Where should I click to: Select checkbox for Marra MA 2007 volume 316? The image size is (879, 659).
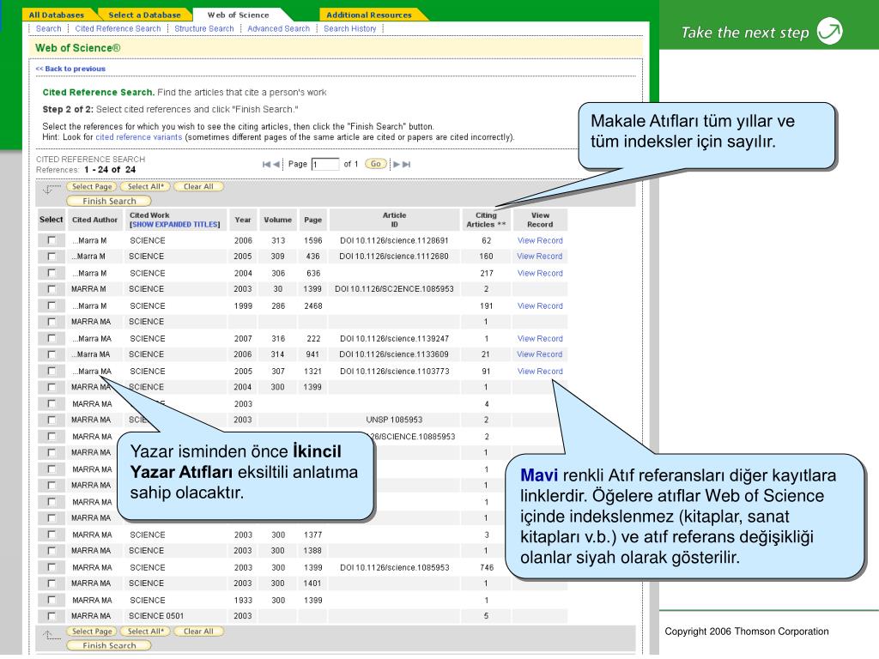click(x=52, y=338)
